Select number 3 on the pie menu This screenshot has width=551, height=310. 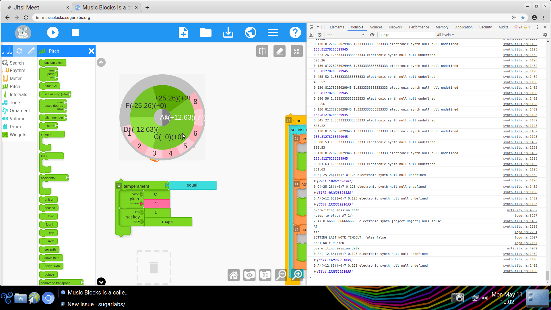coord(154,153)
